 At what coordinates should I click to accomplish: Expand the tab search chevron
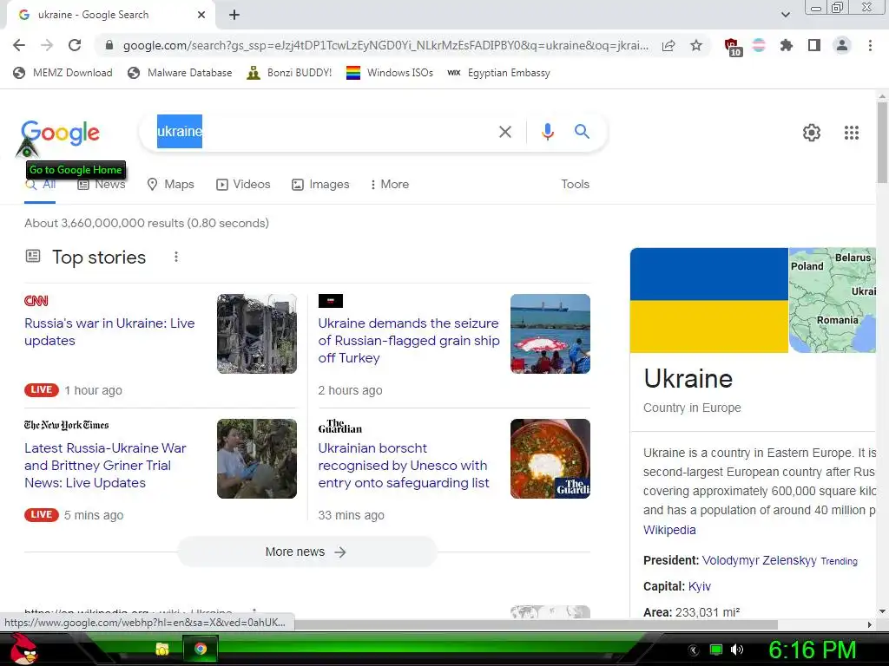785,15
